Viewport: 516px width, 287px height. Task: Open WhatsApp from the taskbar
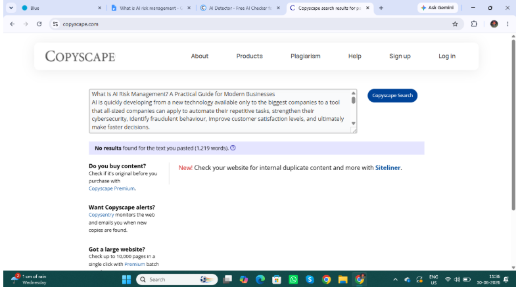[293, 279]
